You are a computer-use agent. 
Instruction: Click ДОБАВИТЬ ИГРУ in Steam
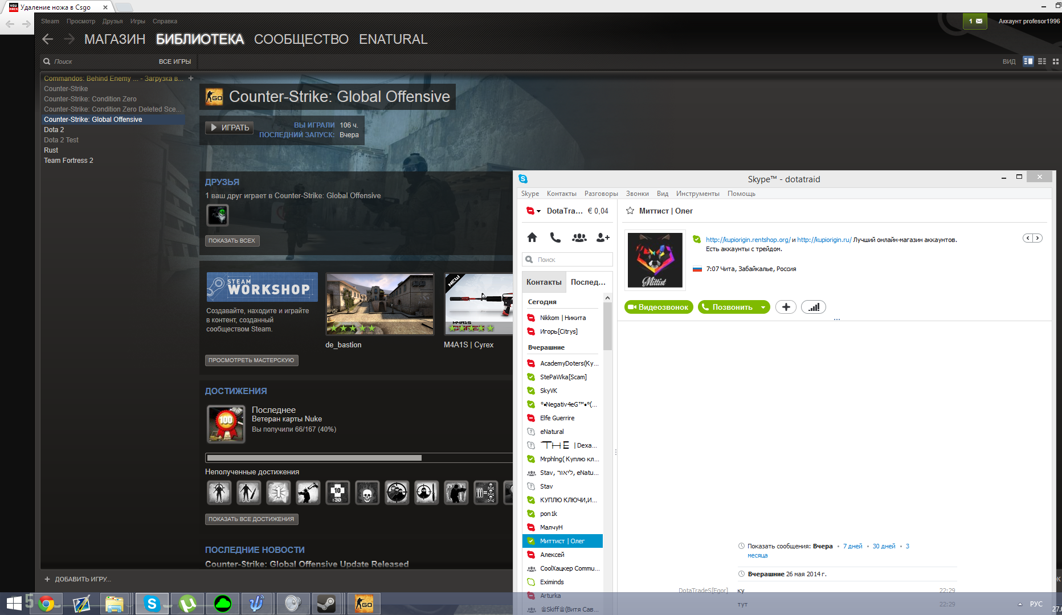pyautogui.click(x=78, y=579)
